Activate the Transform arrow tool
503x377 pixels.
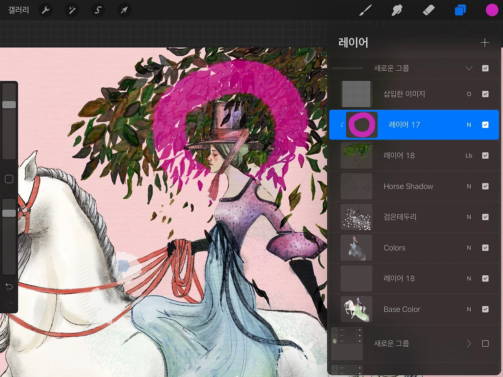pyautogui.click(x=124, y=10)
